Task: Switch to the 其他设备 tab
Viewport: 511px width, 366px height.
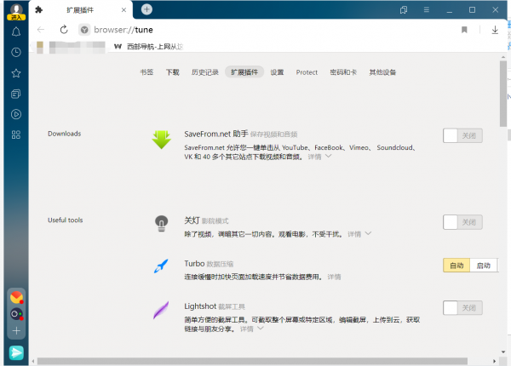Action: tap(382, 72)
